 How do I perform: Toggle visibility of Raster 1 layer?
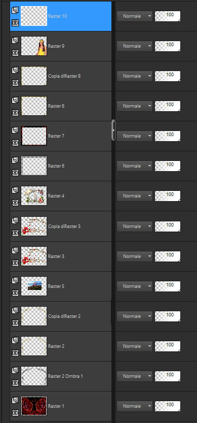pos(15,412)
